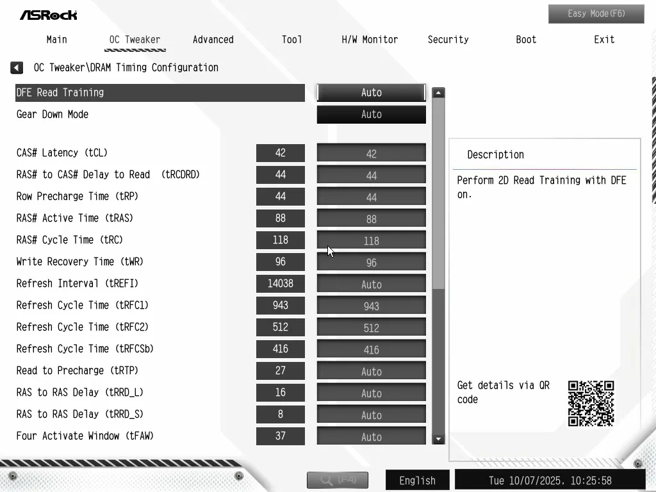Click the QR code image
This screenshot has height=492, width=656.
tap(591, 404)
